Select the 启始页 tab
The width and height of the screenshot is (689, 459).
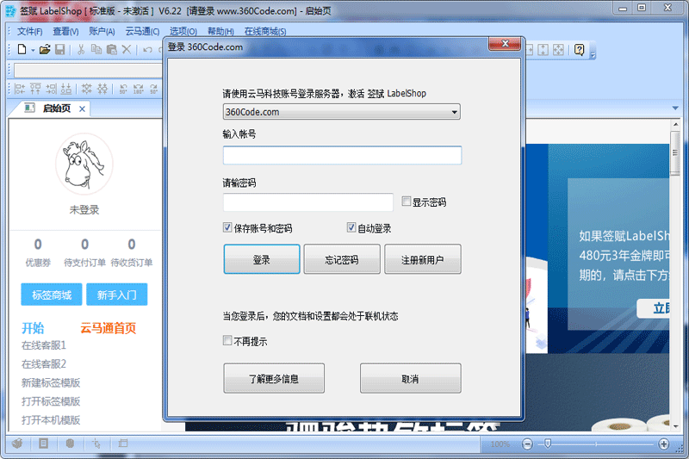point(56,109)
